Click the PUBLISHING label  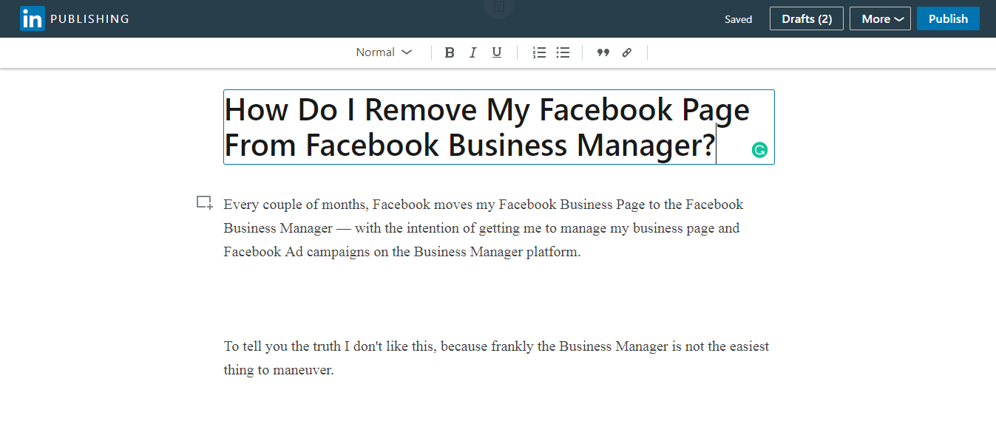pyautogui.click(x=89, y=19)
